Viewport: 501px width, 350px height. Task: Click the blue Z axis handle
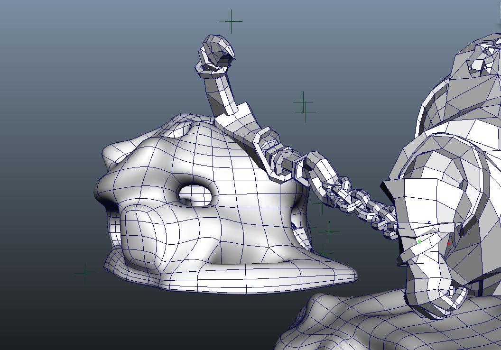pyautogui.click(x=429, y=222)
